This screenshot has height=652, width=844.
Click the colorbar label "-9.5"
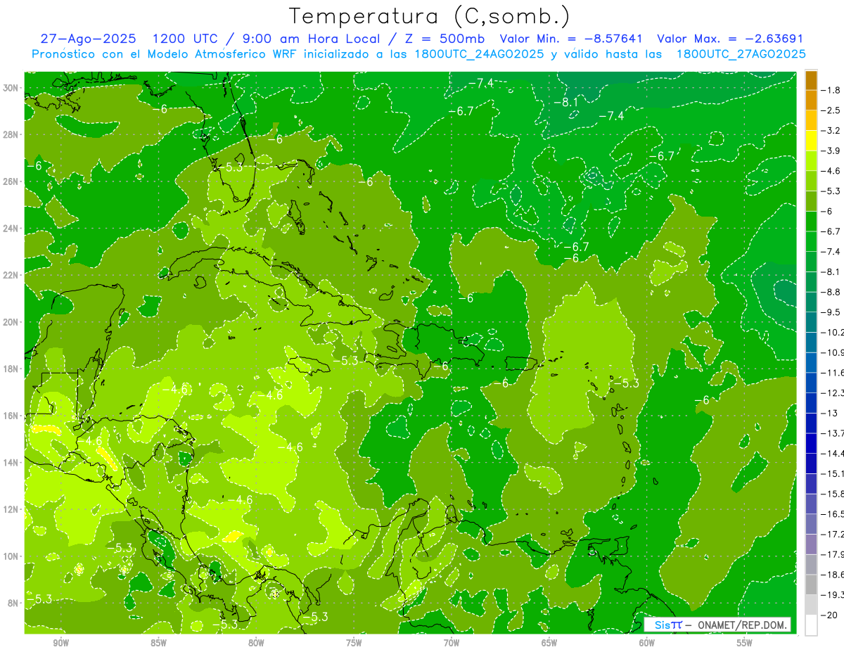click(831, 312)
